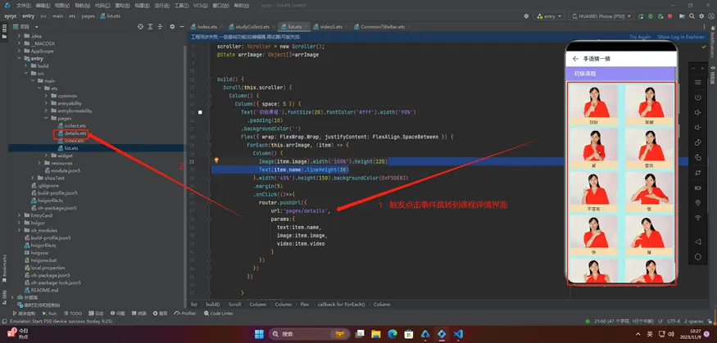Click emulator home circle button
This screenshot has width=717, height=343.
click(x=698, y=257)
